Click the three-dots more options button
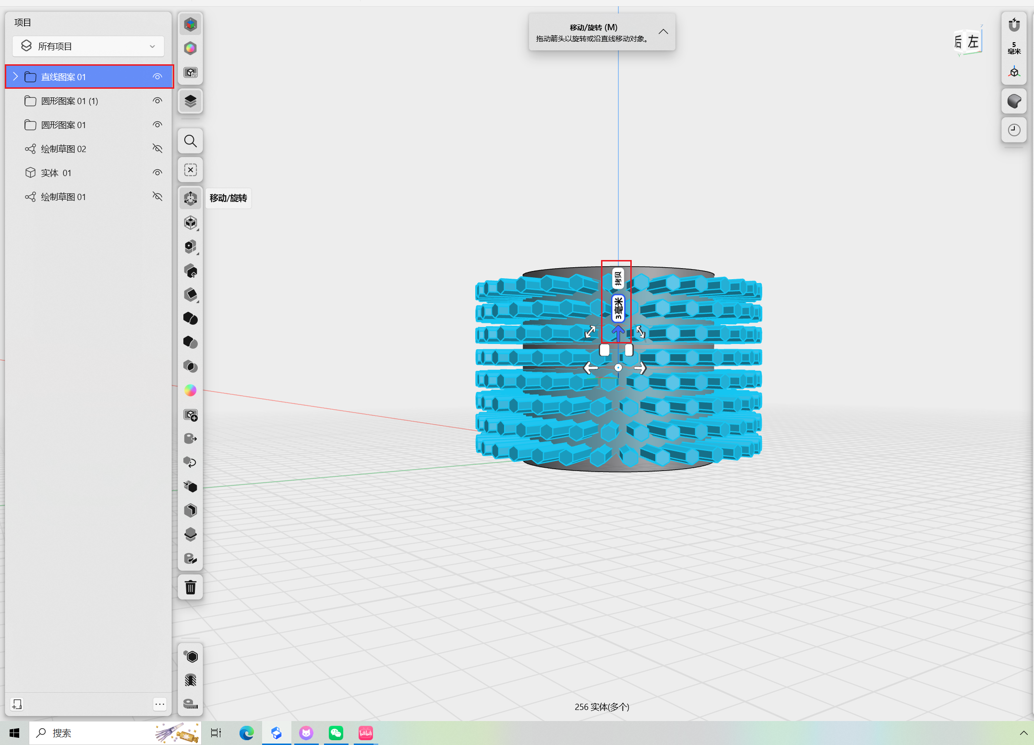 pyautogui.click(x=160, y=704)
